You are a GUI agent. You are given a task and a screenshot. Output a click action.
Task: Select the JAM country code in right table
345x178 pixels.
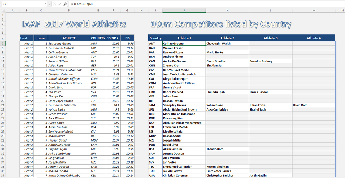coord(155,105)
